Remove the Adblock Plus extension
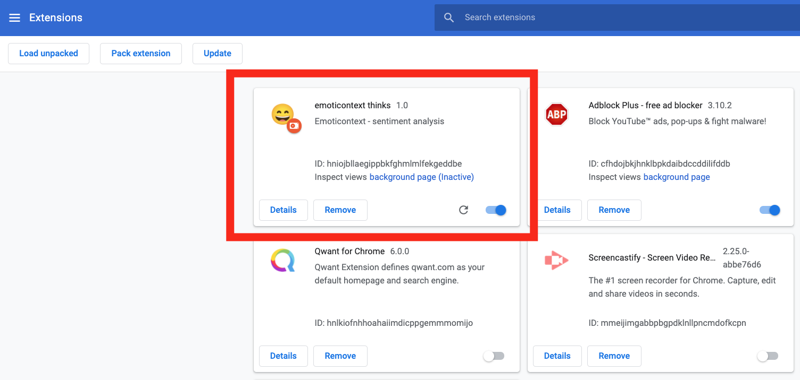 point(614,210)
